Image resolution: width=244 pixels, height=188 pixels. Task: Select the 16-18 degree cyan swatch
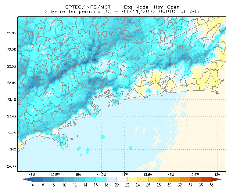(x=101, y=179)
